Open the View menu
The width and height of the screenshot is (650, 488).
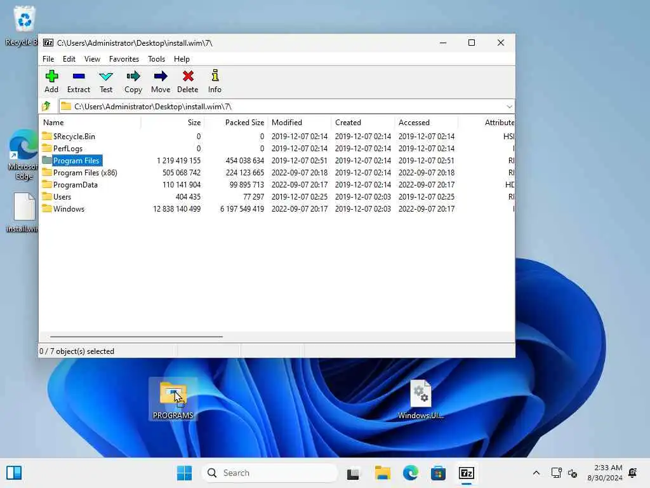92,59
